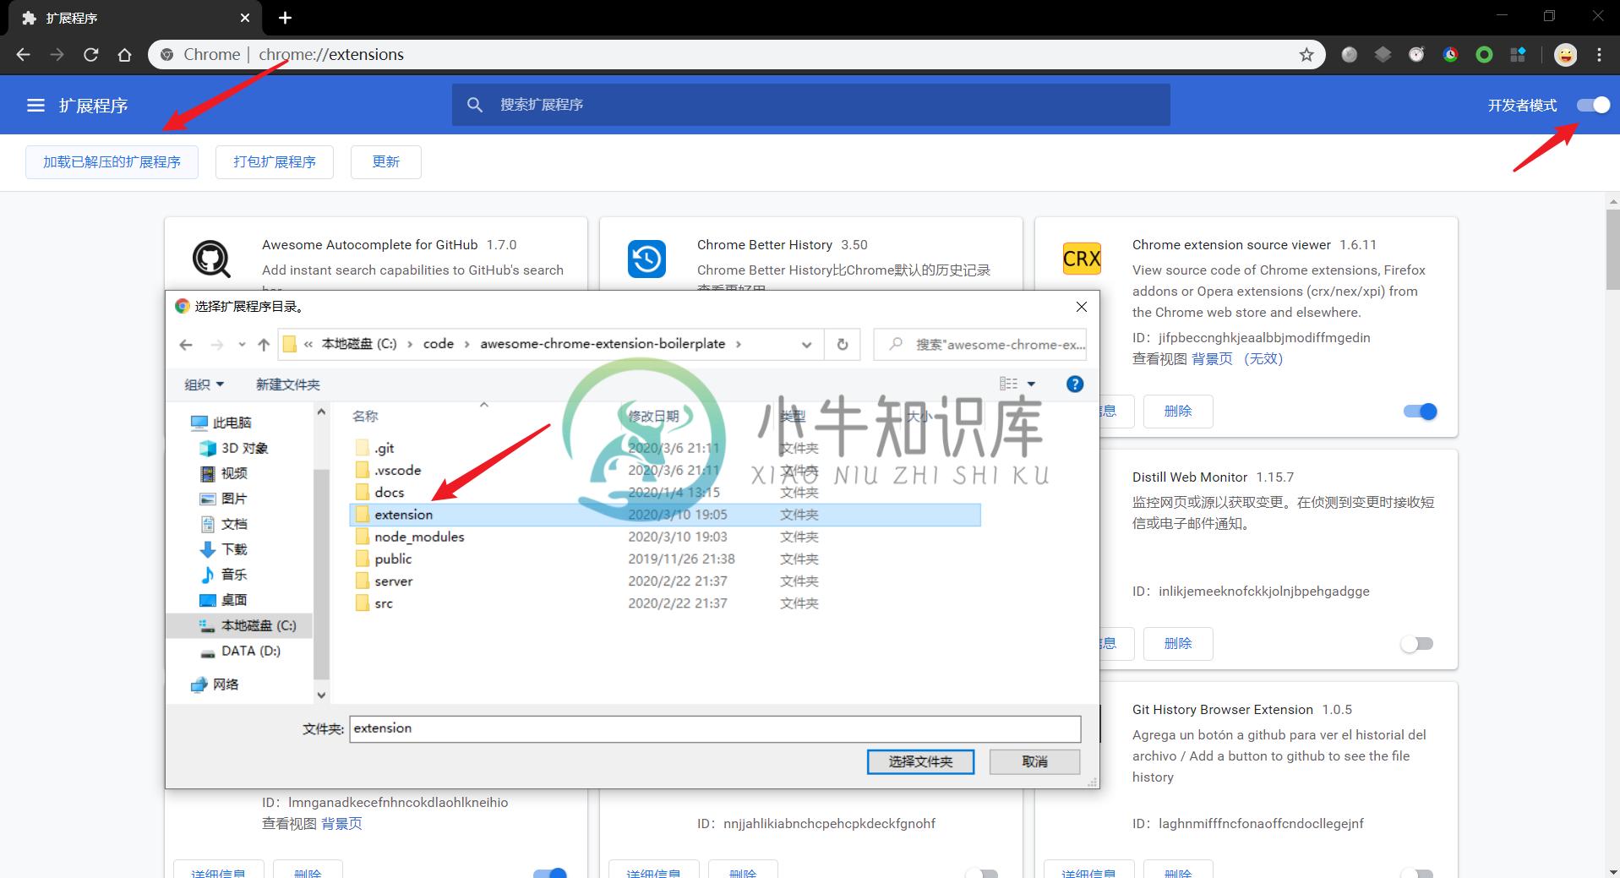
Task: Select 网络 in navigation pane
Action: pos(216,684)
